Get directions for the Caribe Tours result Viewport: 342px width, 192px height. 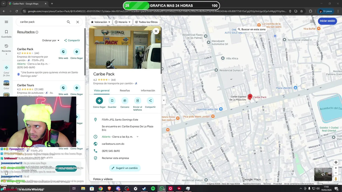point(77,90)
